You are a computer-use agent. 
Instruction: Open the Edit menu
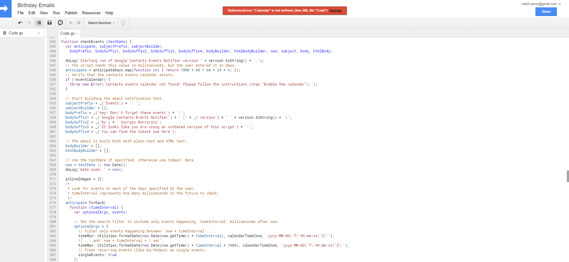point(32,13)
